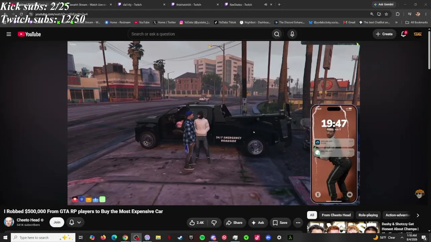Click the Windows taskbar search box
Image resolution: width=431 pixels, height=242 pixels.
(x=42, y=238)
